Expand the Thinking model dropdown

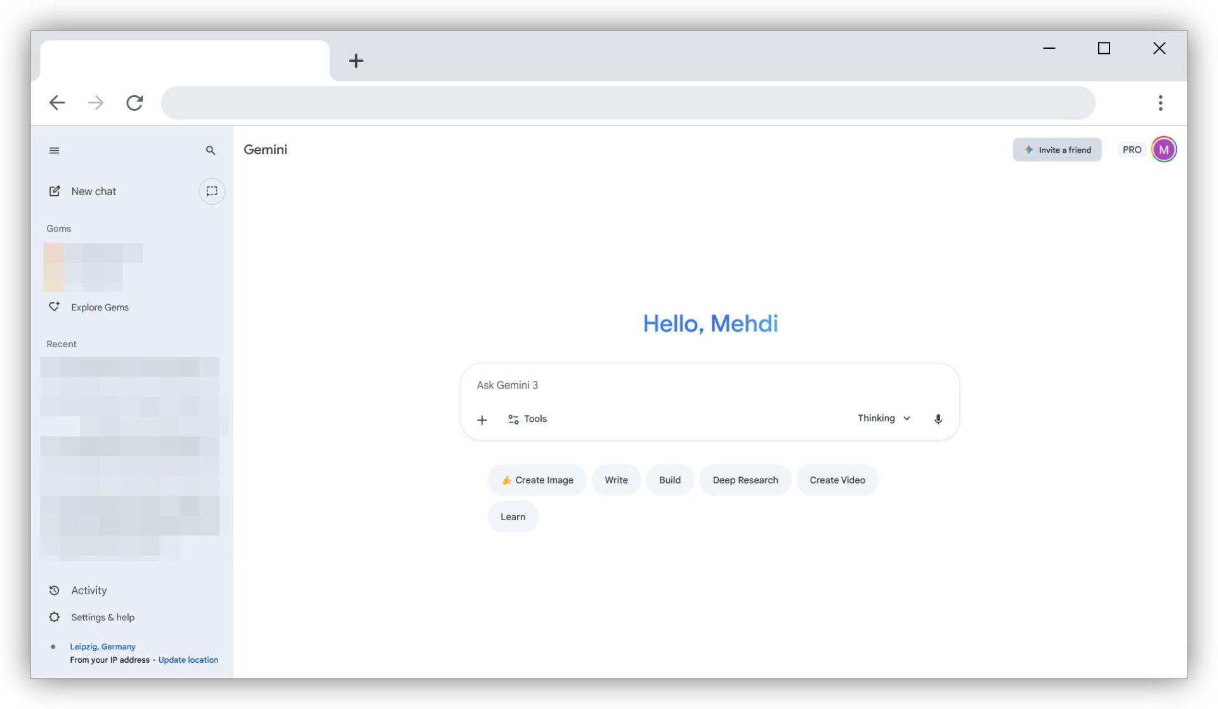point(884,418)
